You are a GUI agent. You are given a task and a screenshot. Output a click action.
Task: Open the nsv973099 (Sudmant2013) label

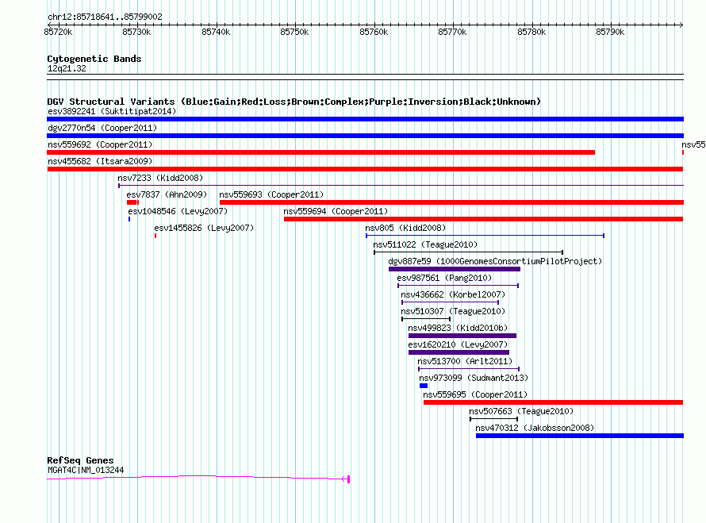coord(474,378)
